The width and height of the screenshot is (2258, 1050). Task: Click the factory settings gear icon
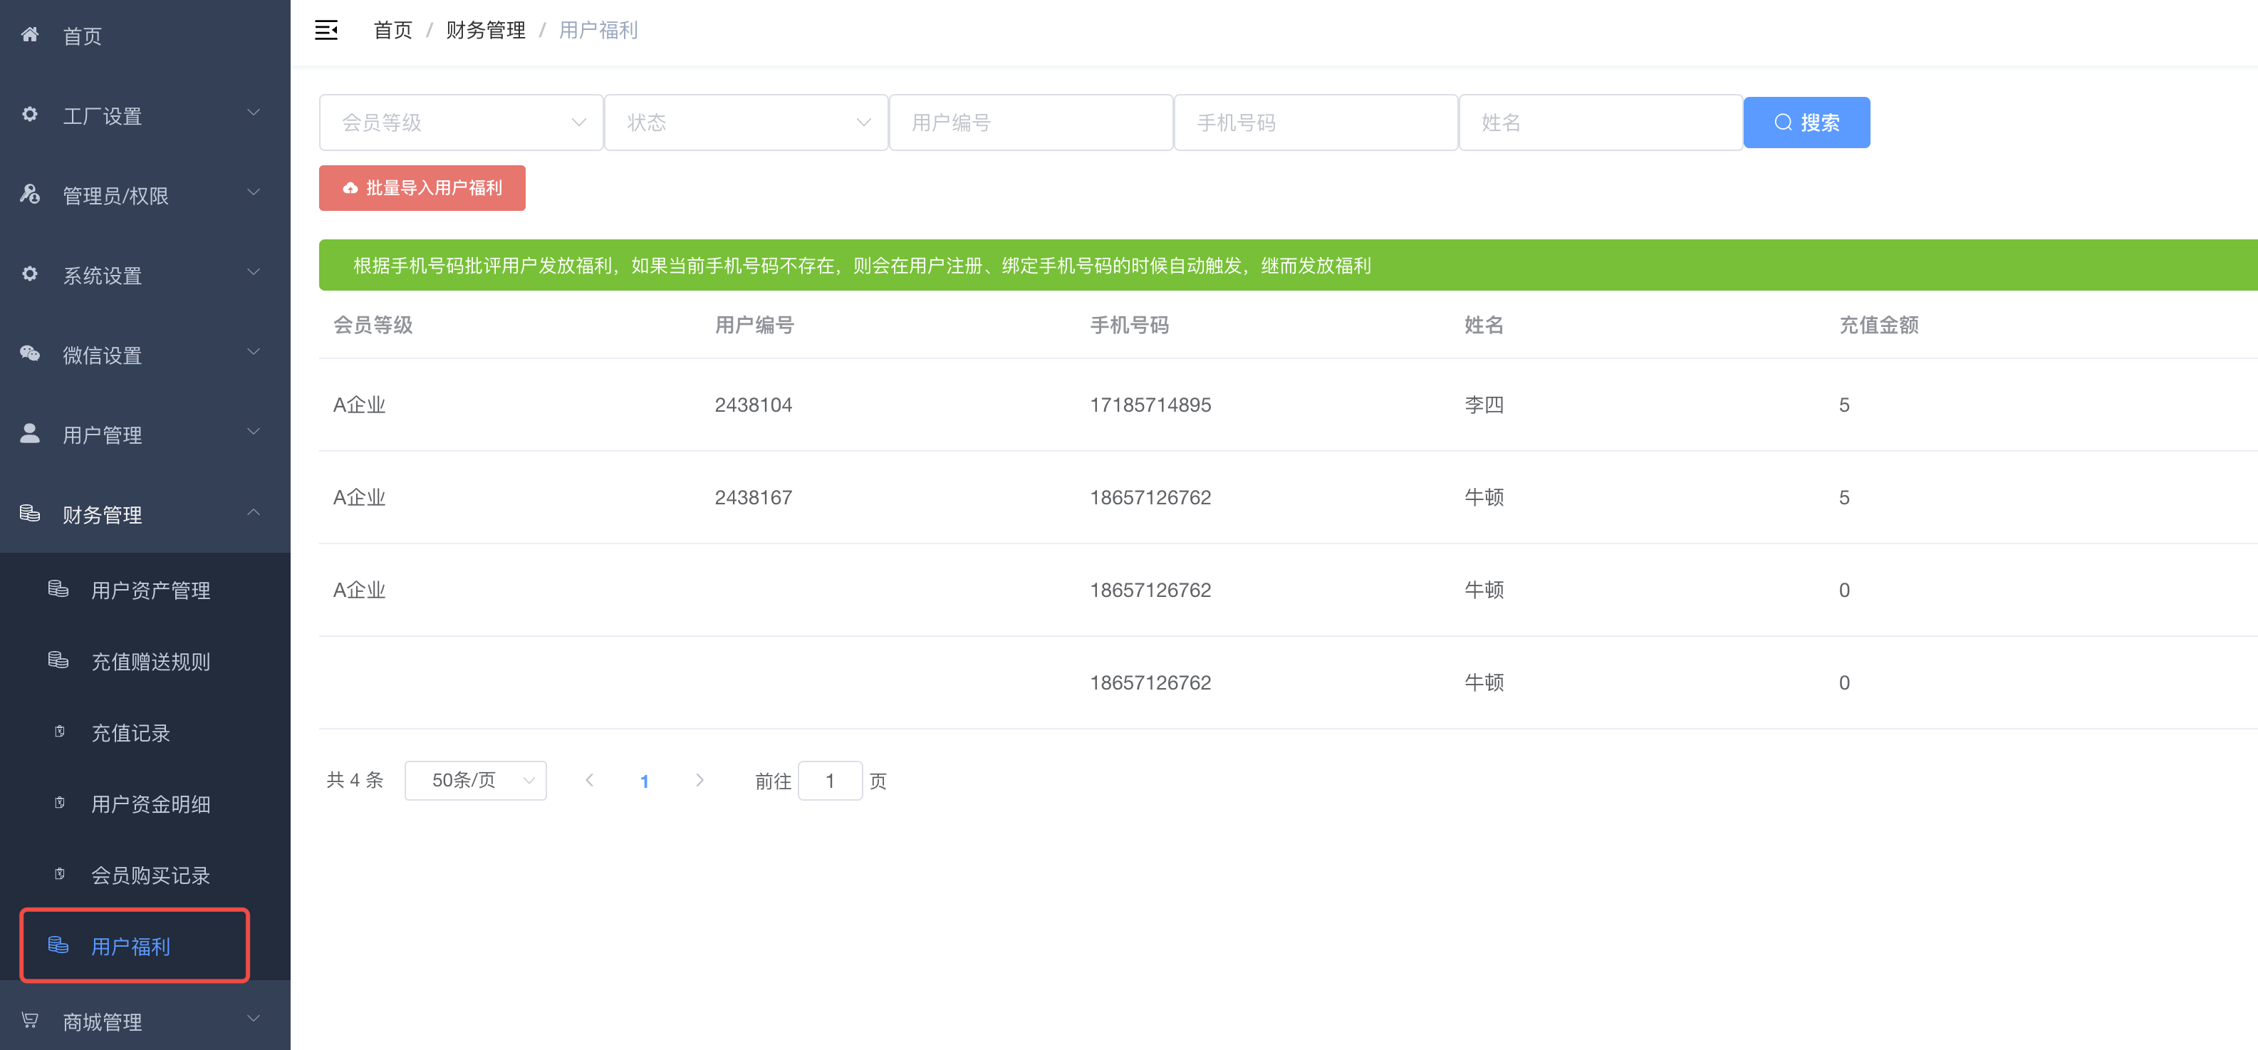click(30, 115)
